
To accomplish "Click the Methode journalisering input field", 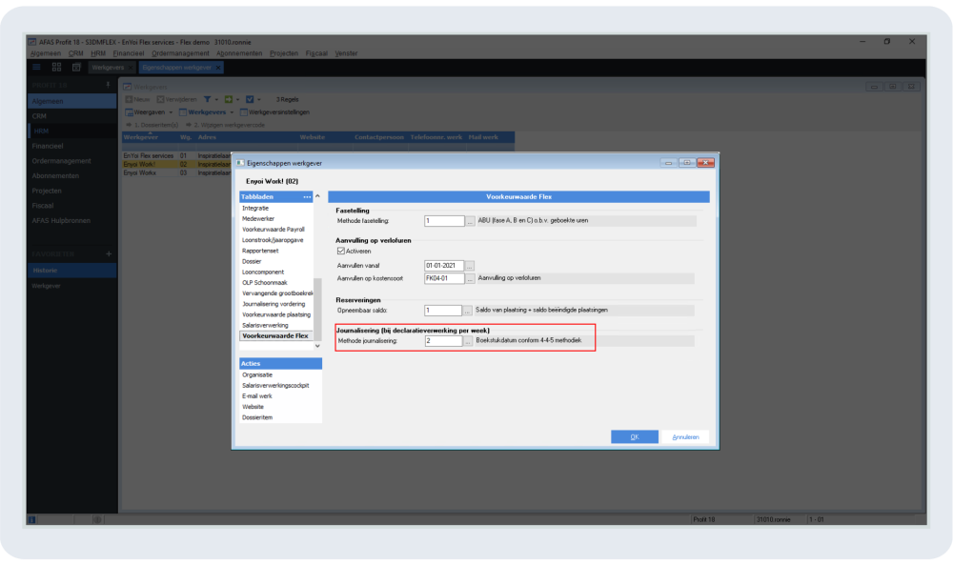I will 444,341.
